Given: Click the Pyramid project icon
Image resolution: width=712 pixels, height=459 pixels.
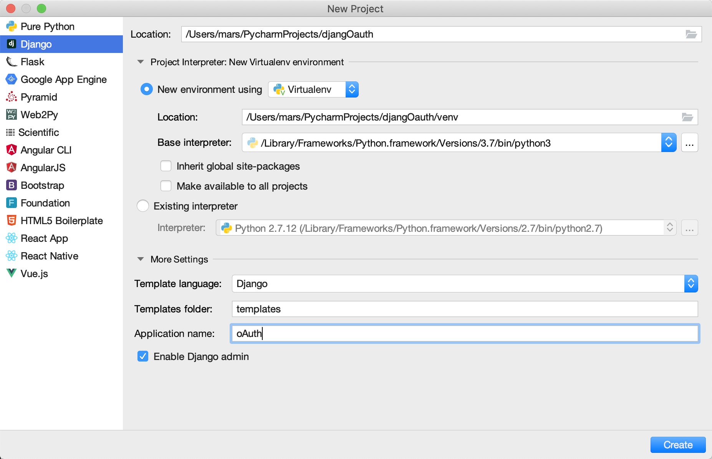Looking at the screenshot, I should (x=12, y=97).
